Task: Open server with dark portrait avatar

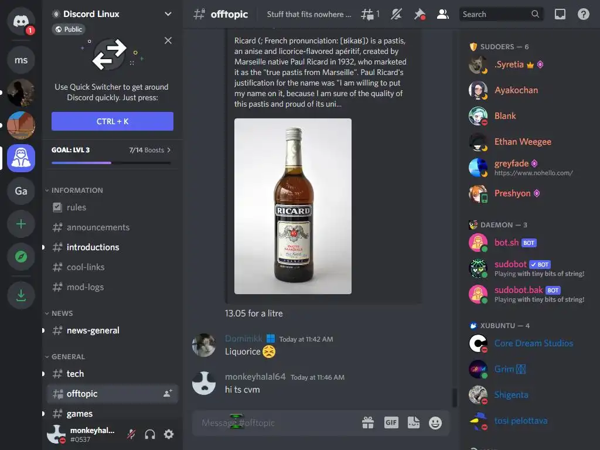Action: click(x=21, y=93)
